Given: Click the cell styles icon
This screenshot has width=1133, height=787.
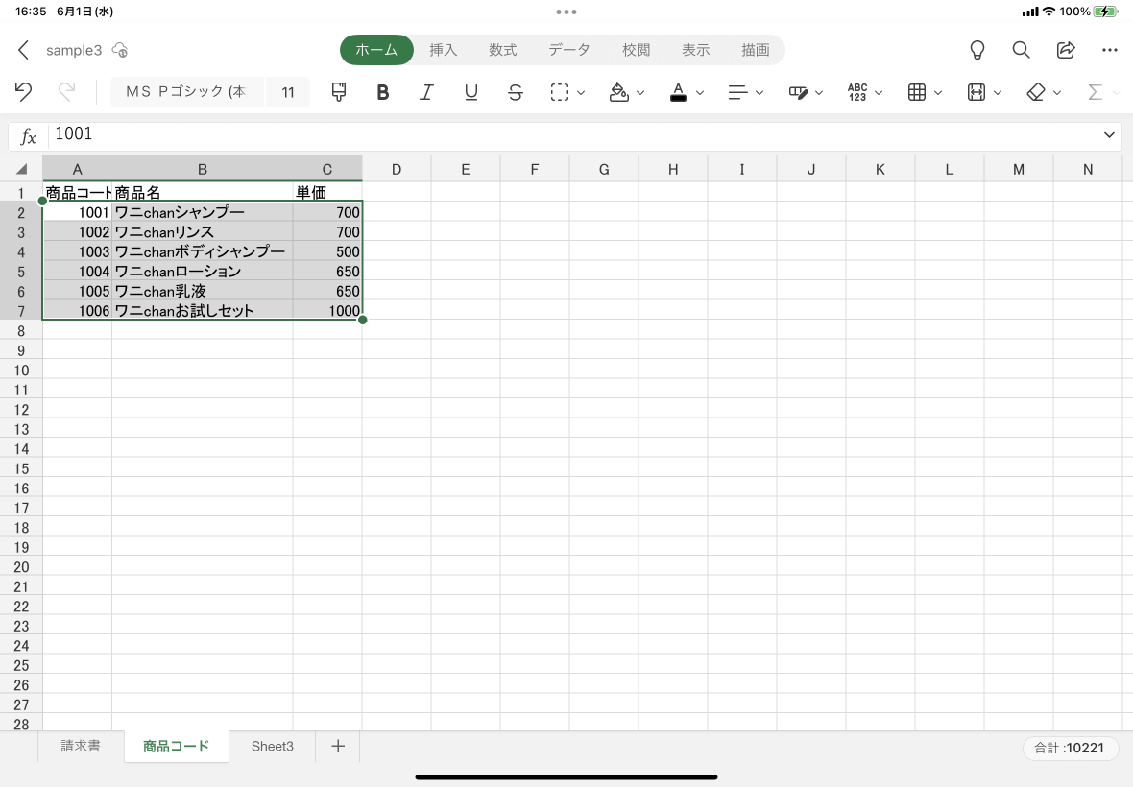Looking at the screenshot, I should (798, 92).
